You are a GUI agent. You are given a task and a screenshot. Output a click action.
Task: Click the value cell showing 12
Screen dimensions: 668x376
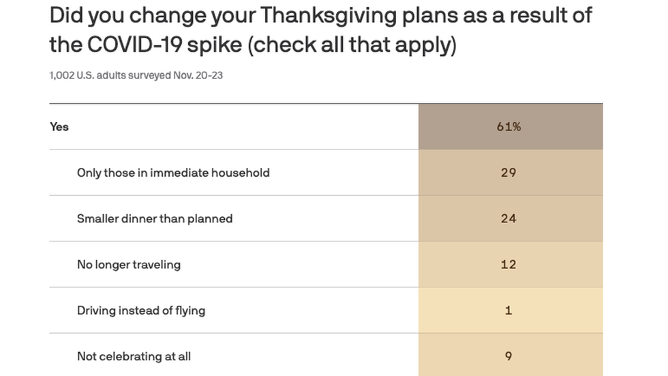pos(510,264)
